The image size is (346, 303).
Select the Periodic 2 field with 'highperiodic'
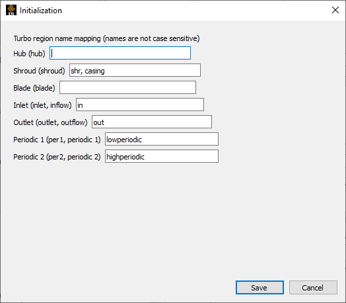click(162, 156)
